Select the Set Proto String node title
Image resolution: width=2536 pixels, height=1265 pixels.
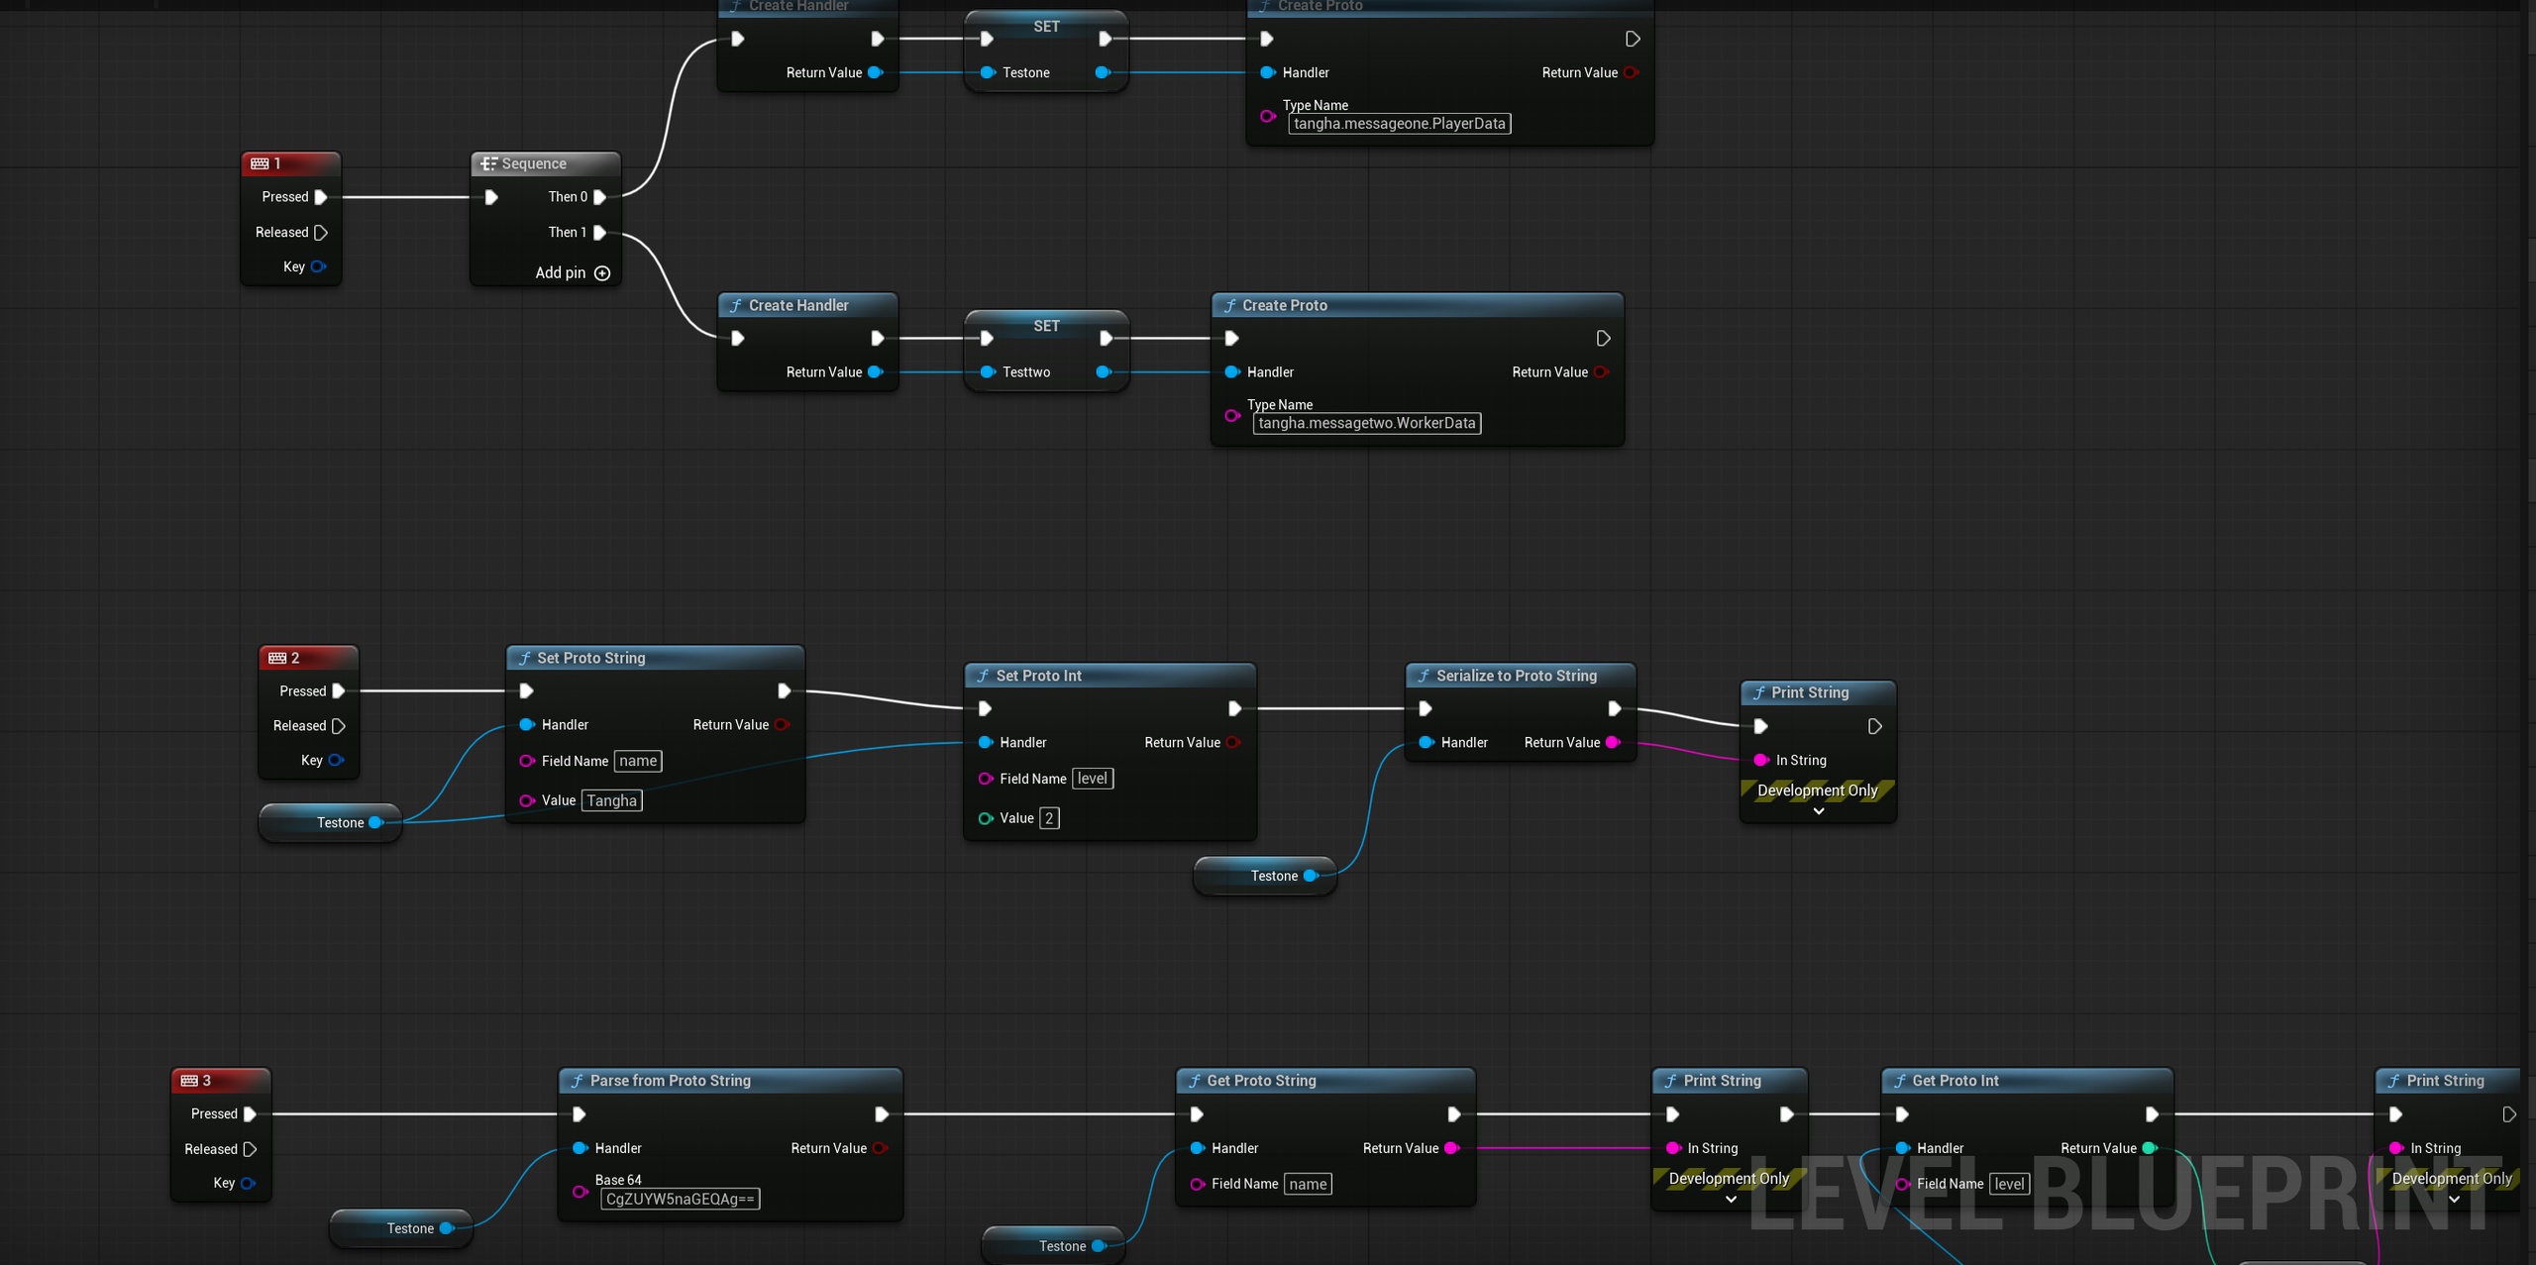(591, 658)
